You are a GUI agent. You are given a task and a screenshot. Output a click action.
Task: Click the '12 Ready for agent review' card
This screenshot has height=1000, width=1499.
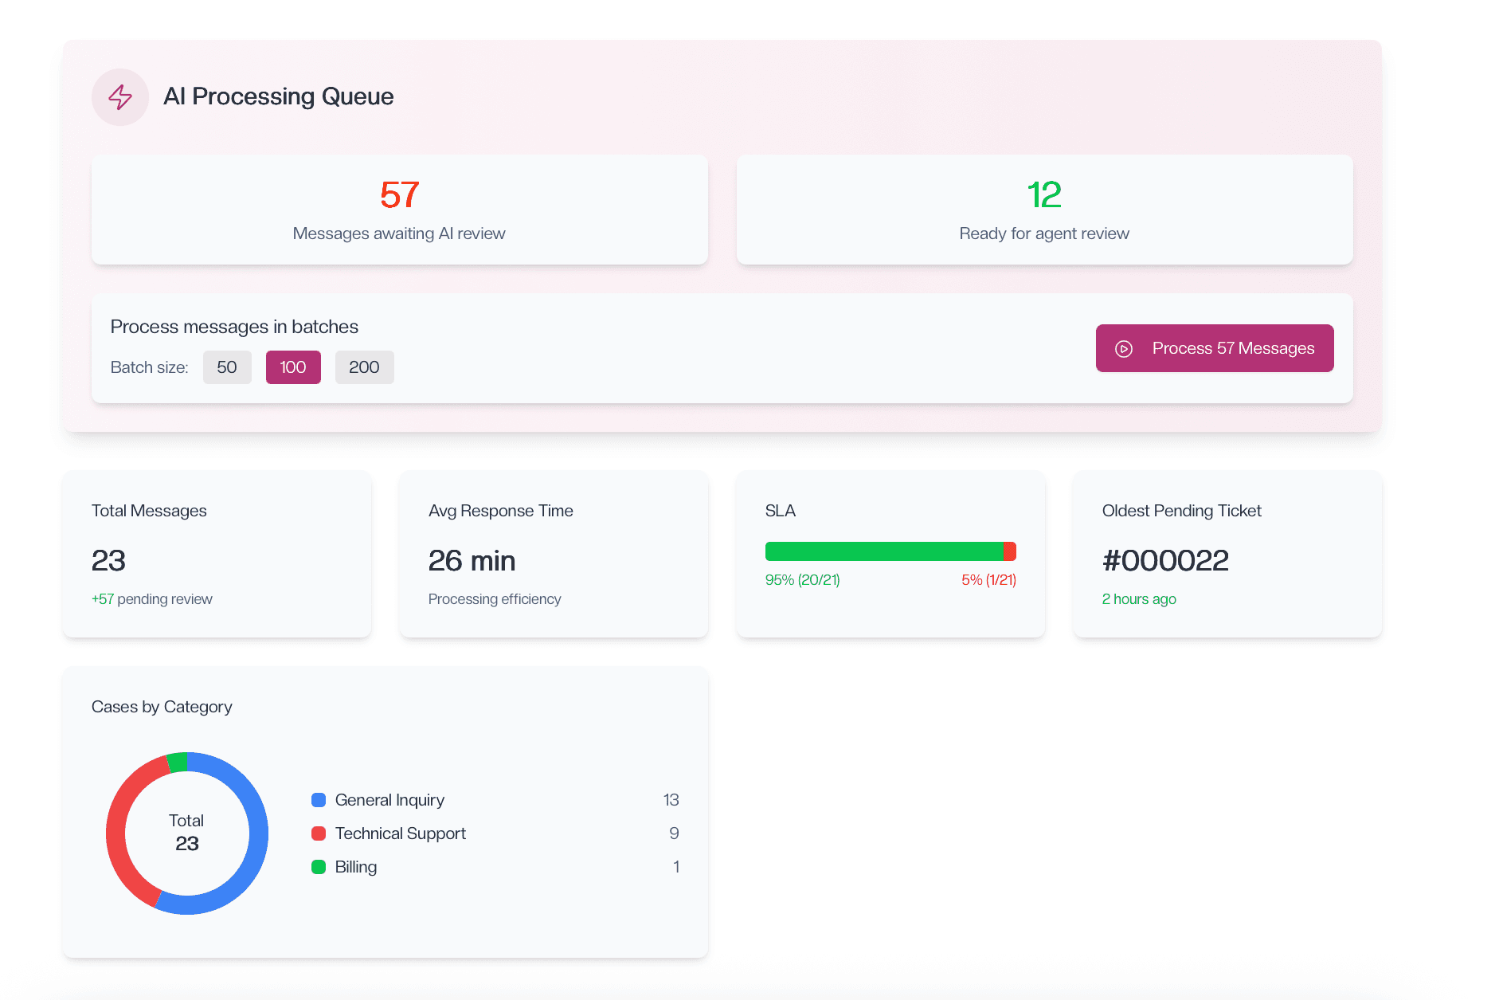(1043, 210)
